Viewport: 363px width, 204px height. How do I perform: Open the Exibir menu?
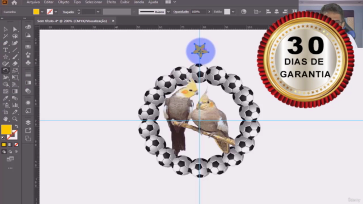tap(125, 2)
